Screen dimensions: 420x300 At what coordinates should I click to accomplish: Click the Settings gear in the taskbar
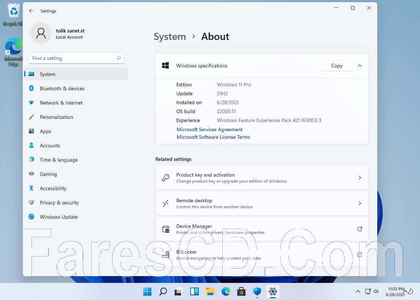(x=273, y=291)
